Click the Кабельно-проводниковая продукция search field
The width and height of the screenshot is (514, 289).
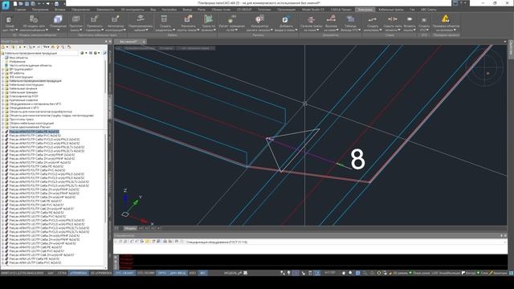[39, 53]
